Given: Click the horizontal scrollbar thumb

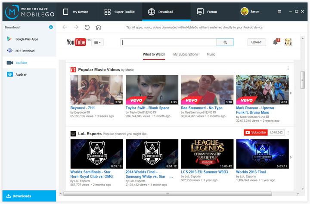Looking at the screenshot, I should click(x=167, y=194).
